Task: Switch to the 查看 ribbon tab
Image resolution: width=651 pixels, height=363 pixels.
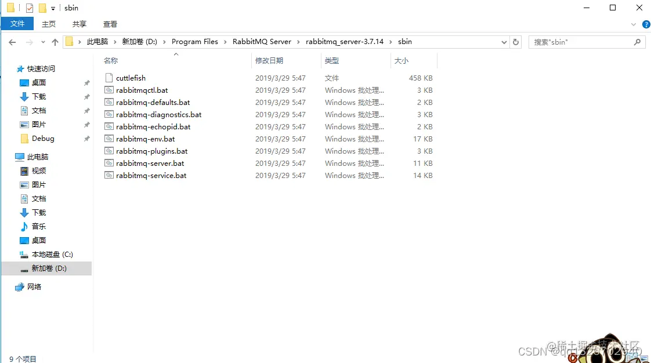Action: point(110,24)
